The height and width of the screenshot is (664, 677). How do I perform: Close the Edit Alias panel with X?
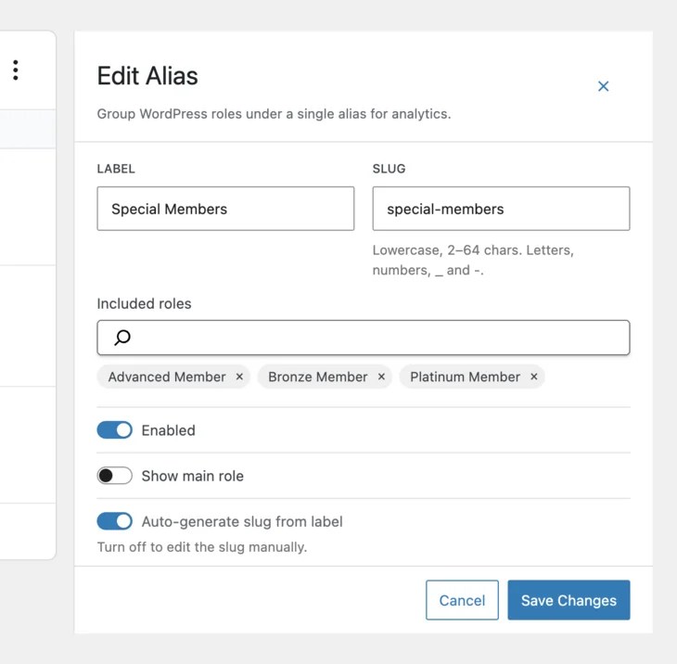603,86
